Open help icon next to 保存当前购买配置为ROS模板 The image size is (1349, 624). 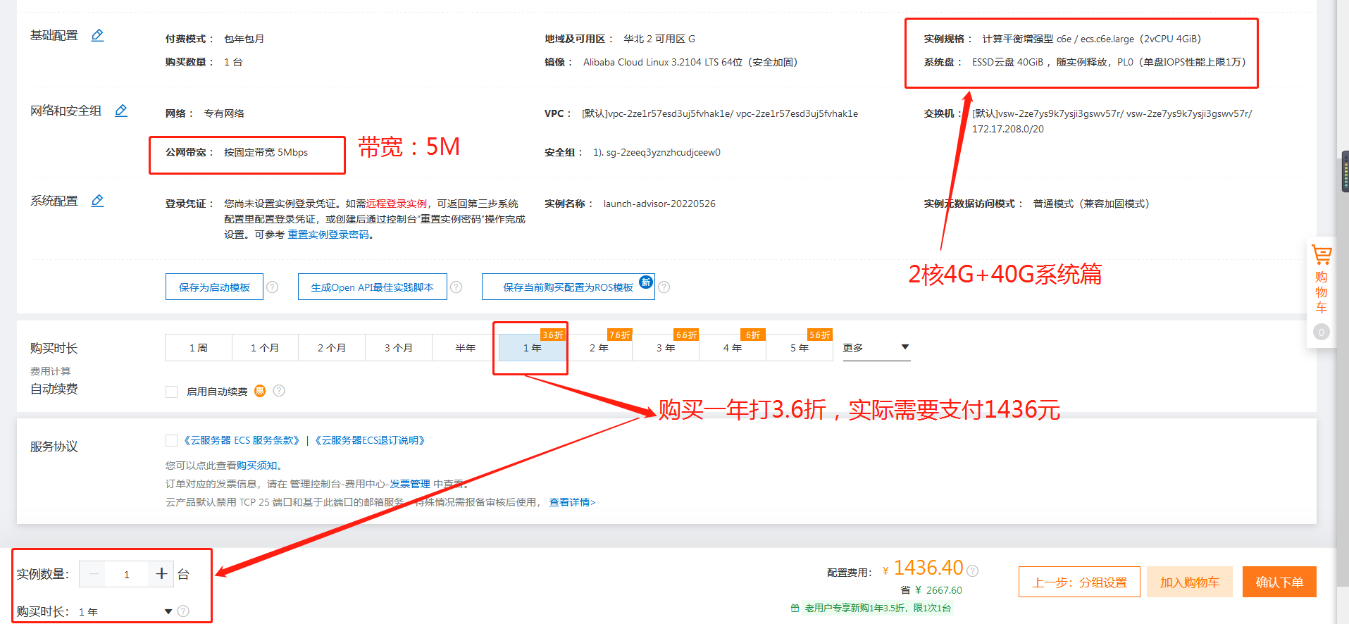pos(664,287)
